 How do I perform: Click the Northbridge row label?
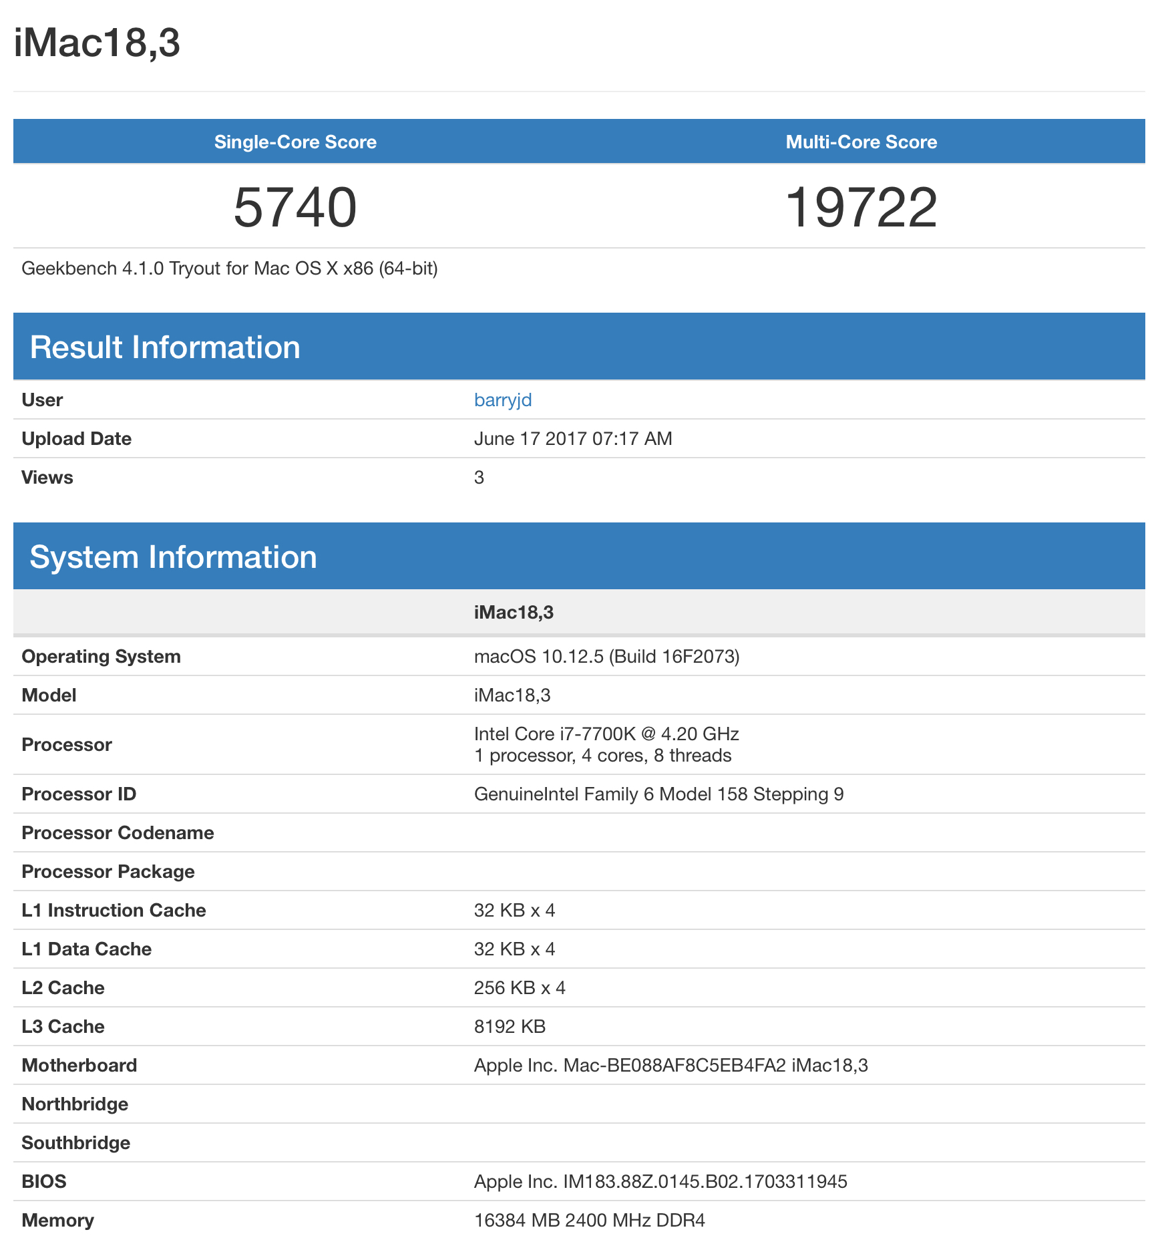click(75, 1104)
